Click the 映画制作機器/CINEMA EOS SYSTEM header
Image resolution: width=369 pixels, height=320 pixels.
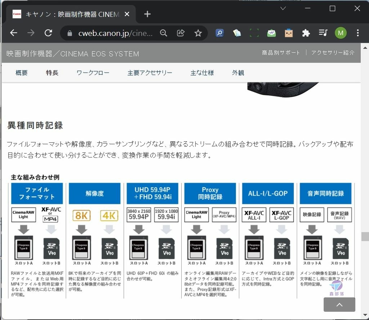coord(73,54)
